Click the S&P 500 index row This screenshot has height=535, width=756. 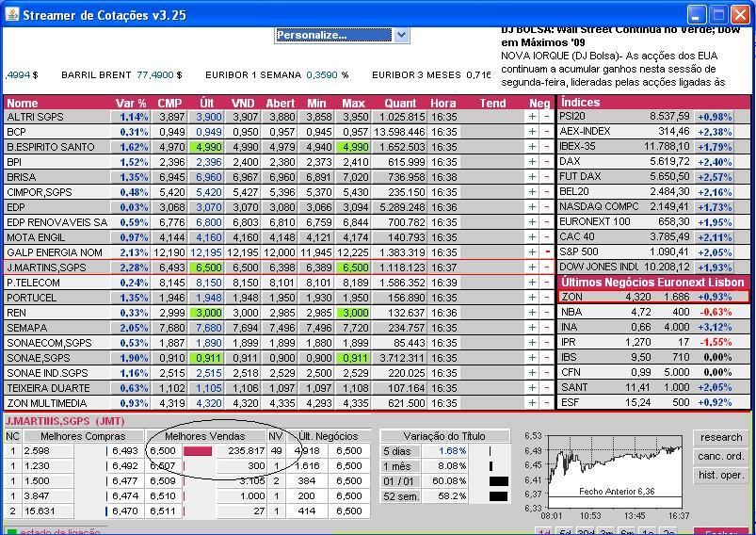point(653,251)
